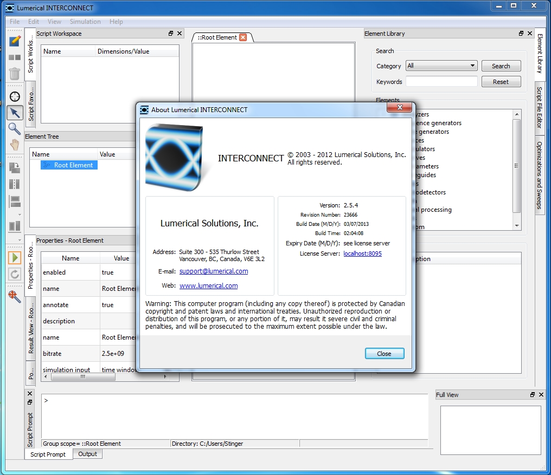The image size is (551, 475).
Task: Click the Properties horizontal scrollbar thumb
Action: 83,377
